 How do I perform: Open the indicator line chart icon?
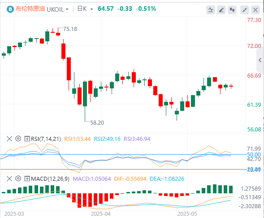coord(211,10)
